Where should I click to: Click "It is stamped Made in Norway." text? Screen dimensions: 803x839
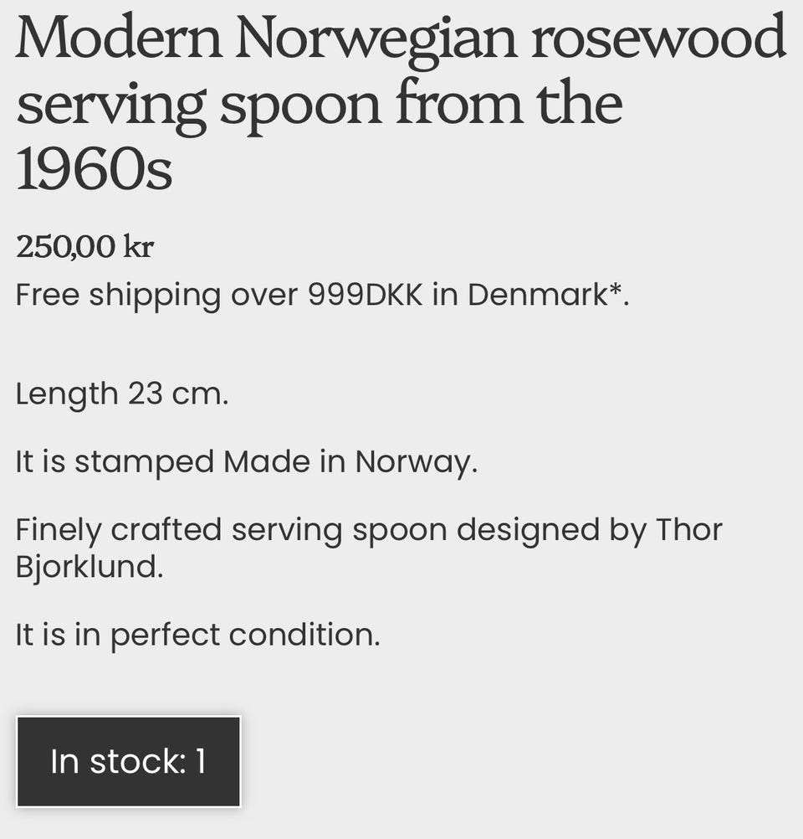(x=246, y=461)
